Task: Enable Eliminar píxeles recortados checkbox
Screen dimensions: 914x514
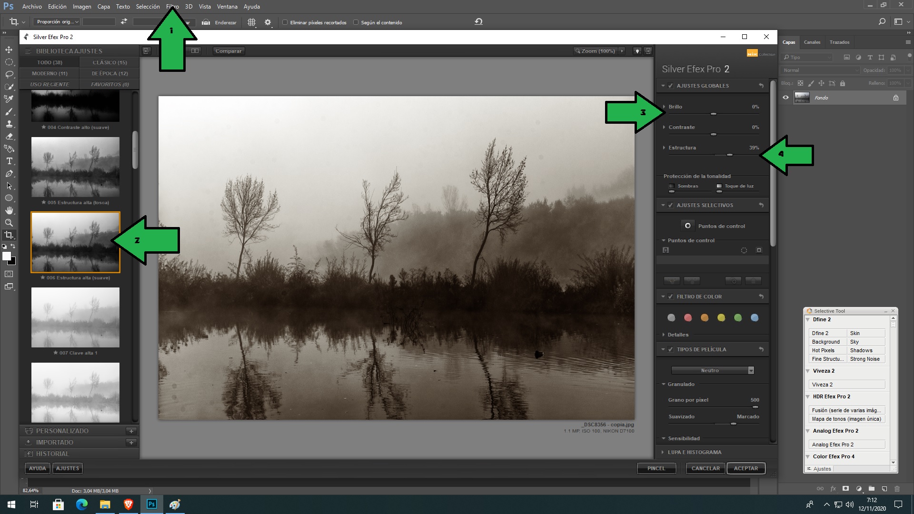Action: [x=285, y=22]
